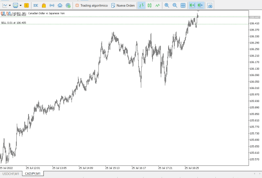Viewport: 262px width, 178px height.
Task: Open the chart type line icon
Action: pyautogui.click(x=5, y=5)
